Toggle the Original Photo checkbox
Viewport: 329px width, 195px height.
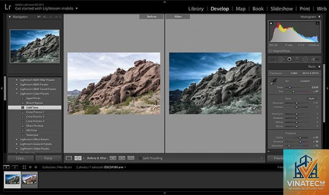click(x=270, y=51)
